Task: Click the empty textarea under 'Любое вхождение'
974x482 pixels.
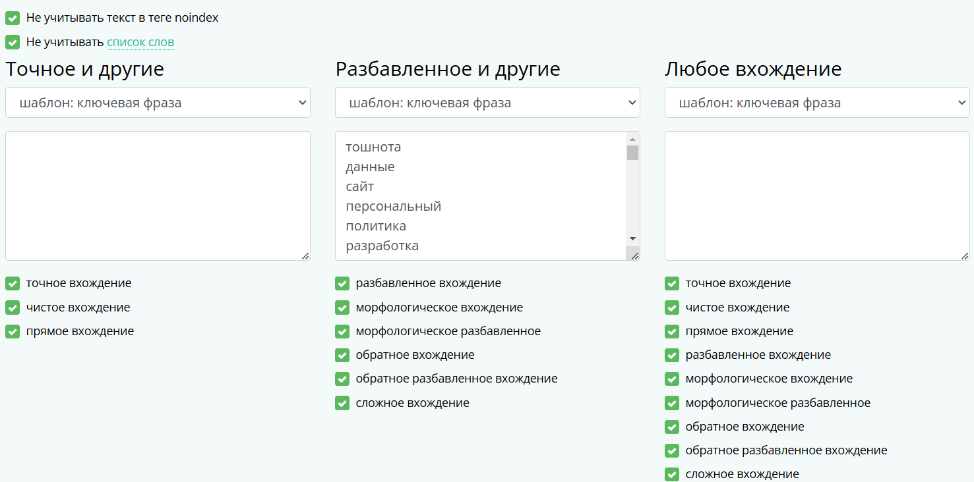Action: point(817,196)
